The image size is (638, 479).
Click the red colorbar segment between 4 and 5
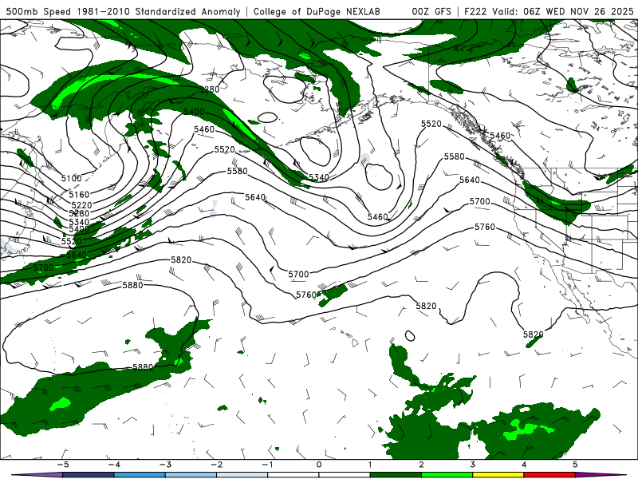549,475
